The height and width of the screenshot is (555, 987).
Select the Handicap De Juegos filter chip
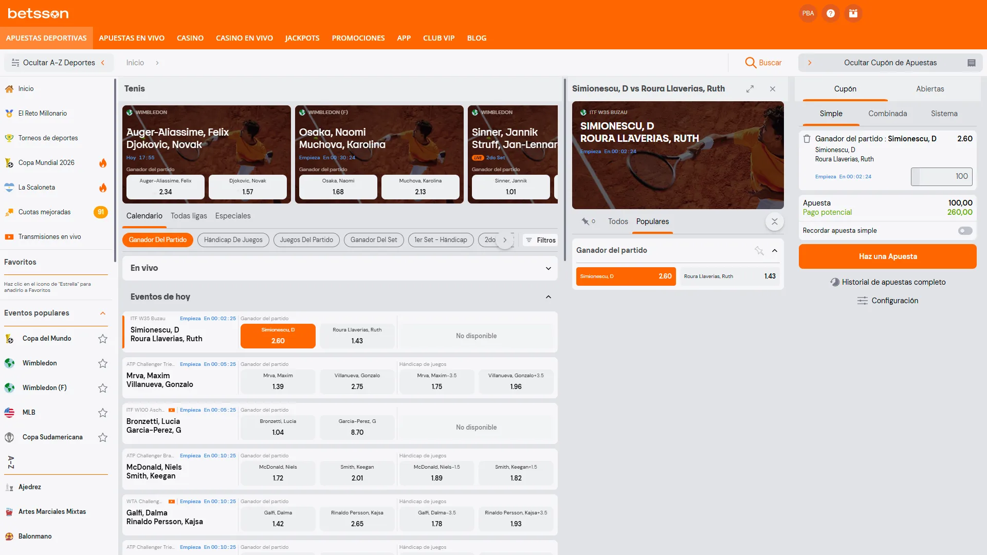[x=233, y=240]
